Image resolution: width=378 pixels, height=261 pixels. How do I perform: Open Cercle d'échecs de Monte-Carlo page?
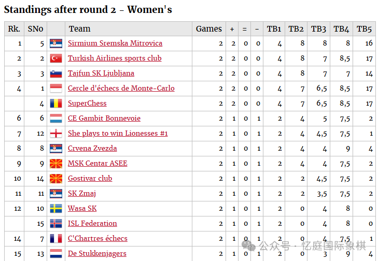pos(121,89)
